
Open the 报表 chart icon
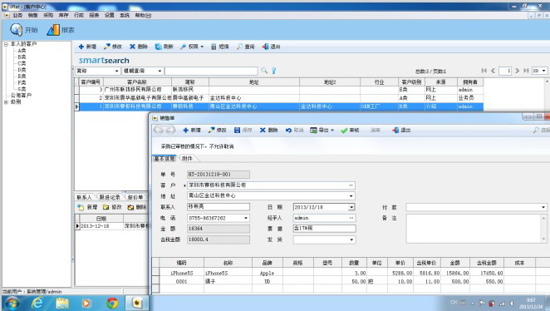coord(53,30)
